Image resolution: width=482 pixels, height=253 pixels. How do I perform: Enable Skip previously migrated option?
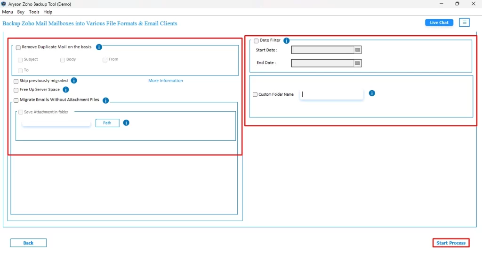point(16,81)
